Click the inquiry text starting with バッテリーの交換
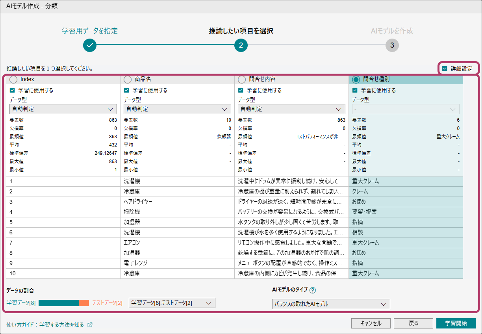 (x=291, y=212)
